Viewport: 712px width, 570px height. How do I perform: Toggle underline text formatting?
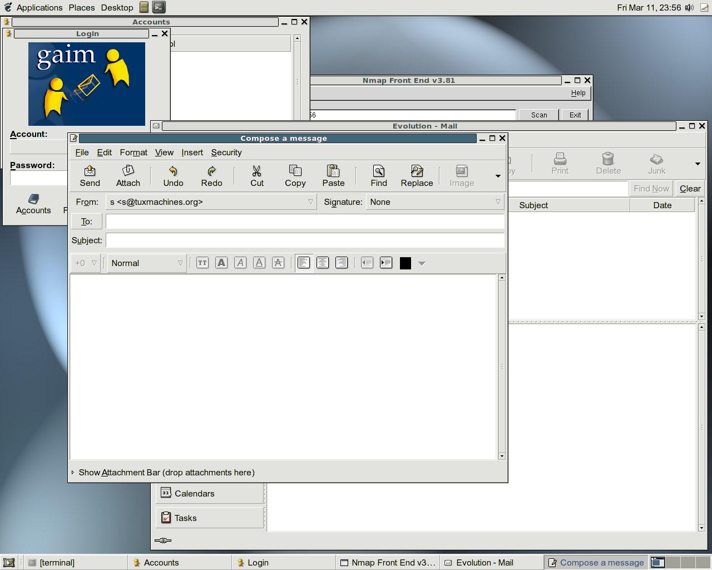coord(259,263)
